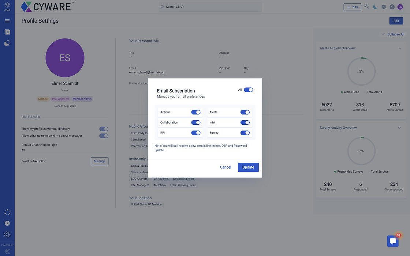Turn off the Survey email toggle
The width and height of the screenshot is (410, 256).
(x=245, y=133)
